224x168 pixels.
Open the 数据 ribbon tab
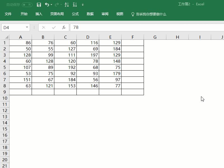(x=90, y=14)
